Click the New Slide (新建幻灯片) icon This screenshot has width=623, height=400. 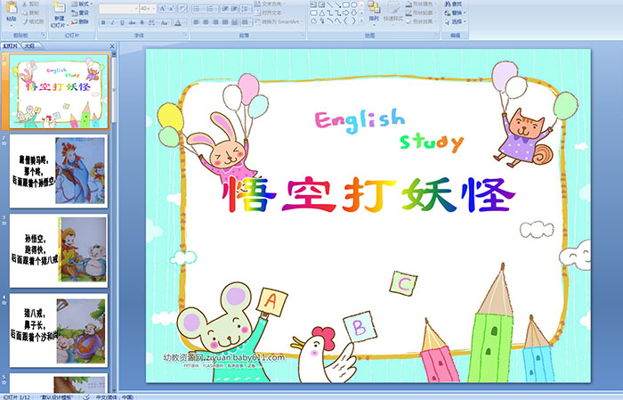(60, 9)
